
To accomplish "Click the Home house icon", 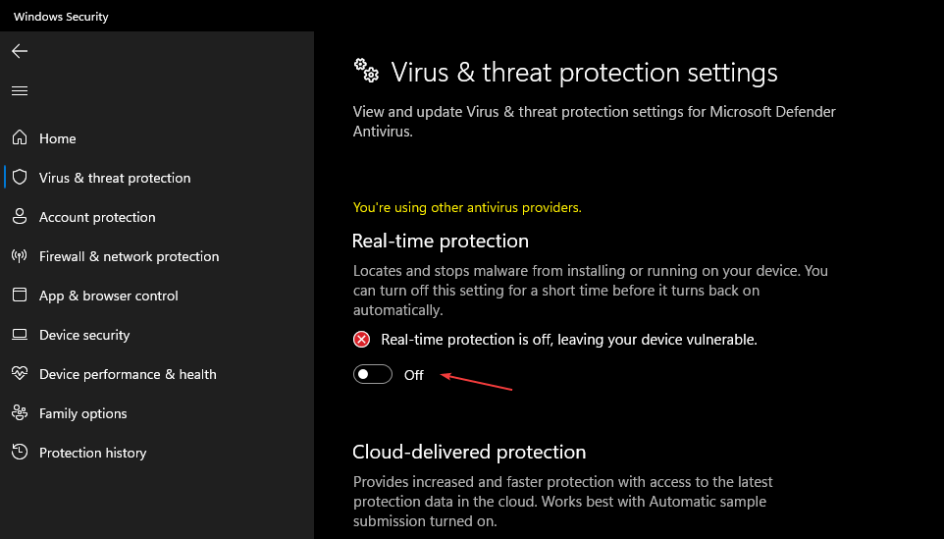I will tap(20, 137).
